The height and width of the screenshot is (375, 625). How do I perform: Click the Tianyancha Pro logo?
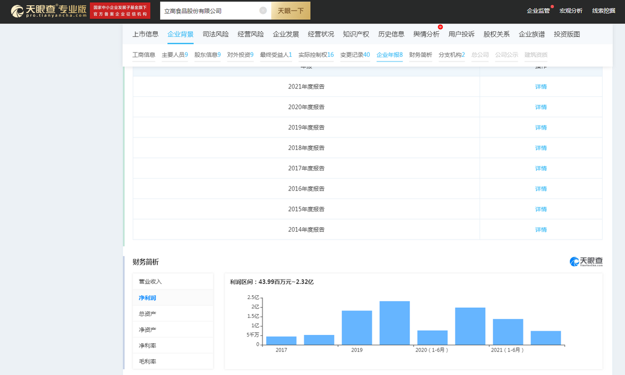coord(48,11)
